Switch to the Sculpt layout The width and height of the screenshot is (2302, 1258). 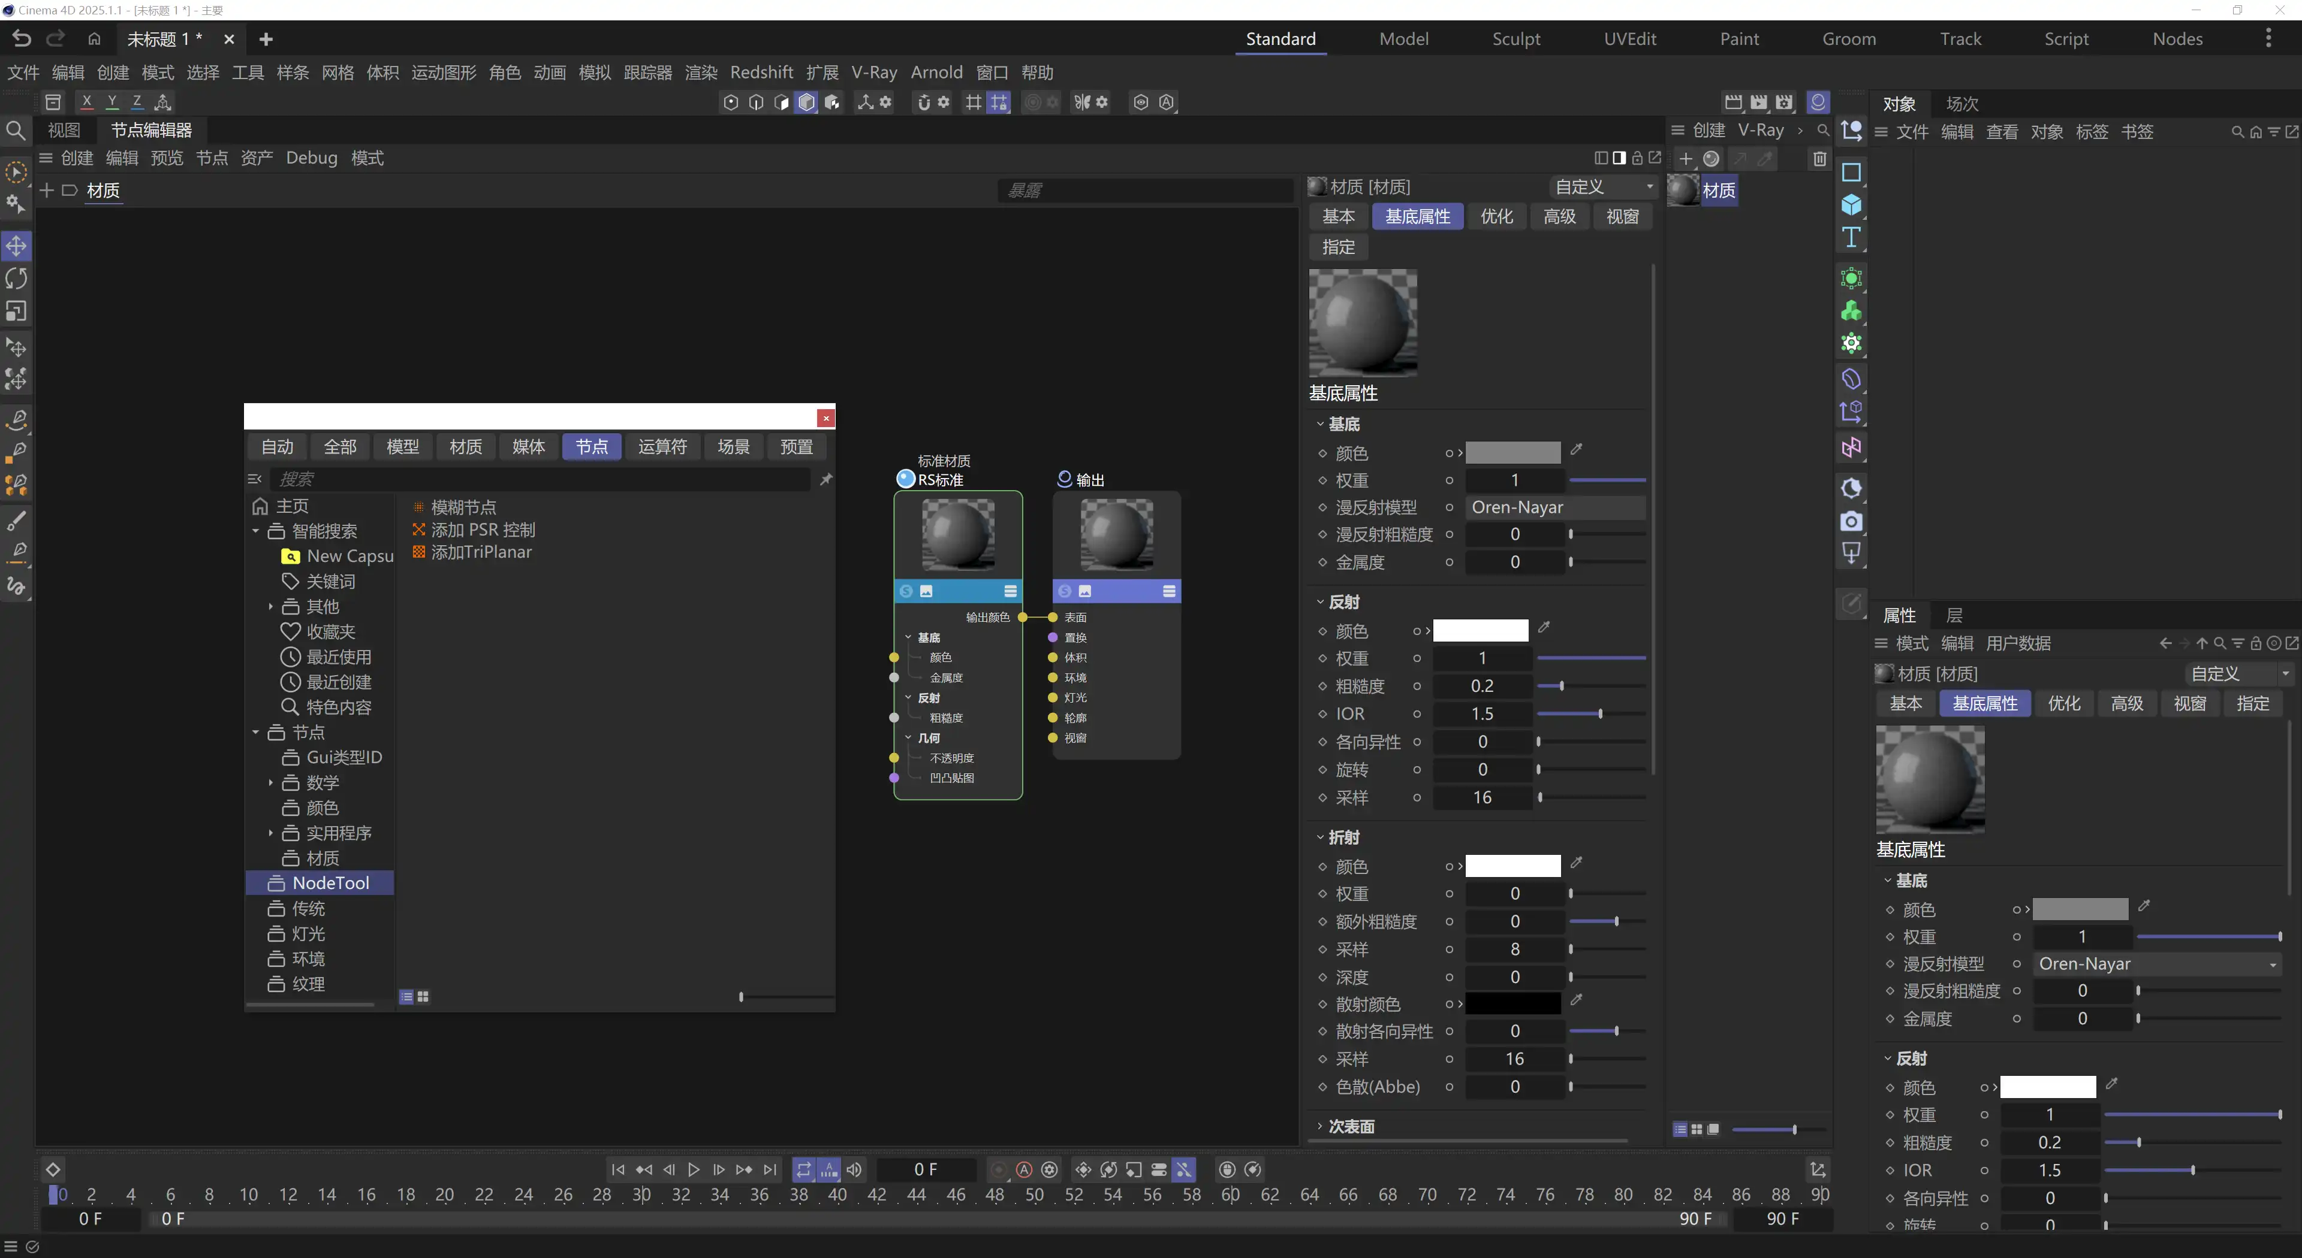[1515, 38]
